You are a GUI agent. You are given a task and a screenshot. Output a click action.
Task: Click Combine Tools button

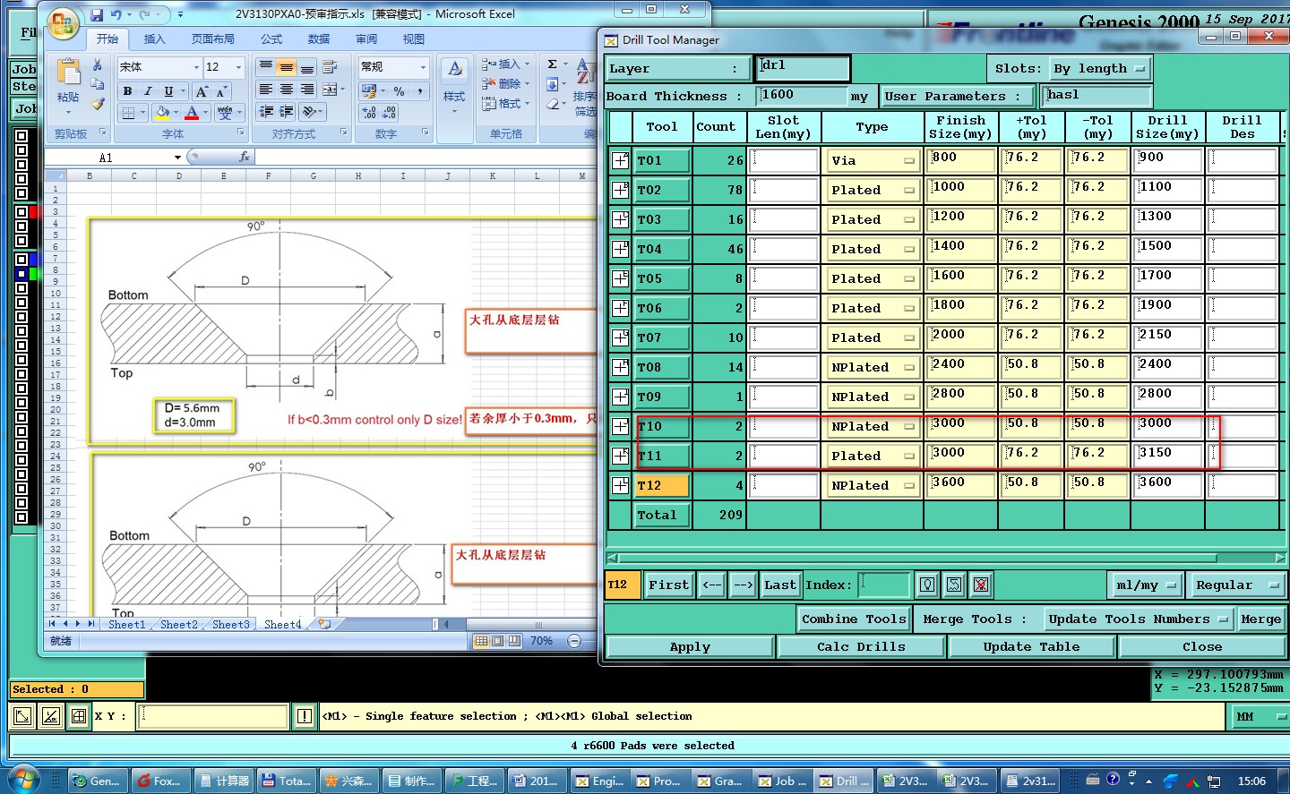854,619
